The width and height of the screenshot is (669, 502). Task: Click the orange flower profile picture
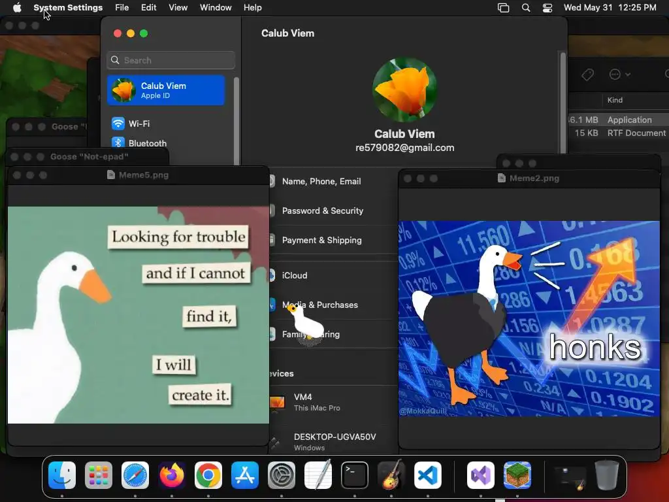click(404, 89)
